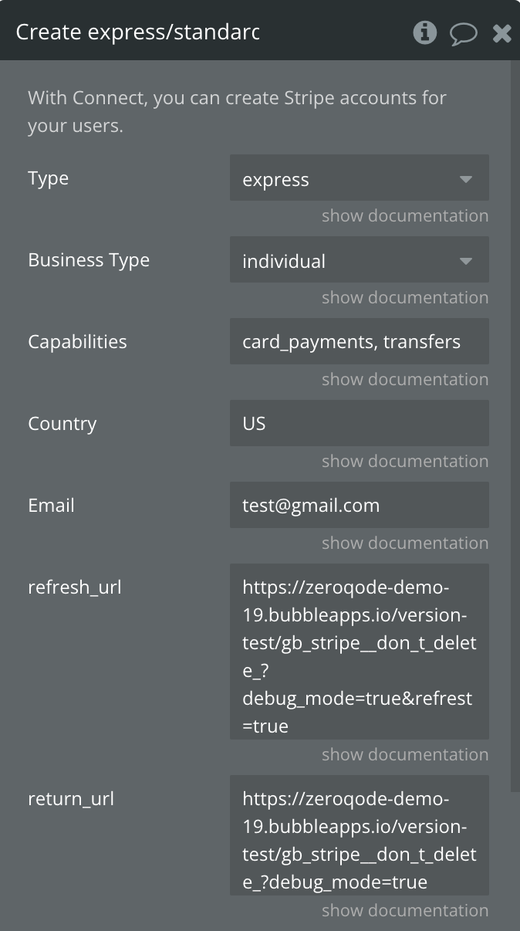
Task: Show documentation for refresh_url
Action: click(405, 755)
